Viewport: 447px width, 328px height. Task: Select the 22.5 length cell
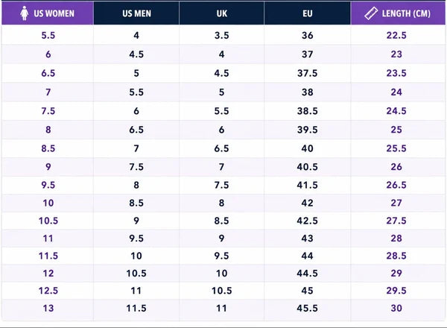tap(396, 35)
